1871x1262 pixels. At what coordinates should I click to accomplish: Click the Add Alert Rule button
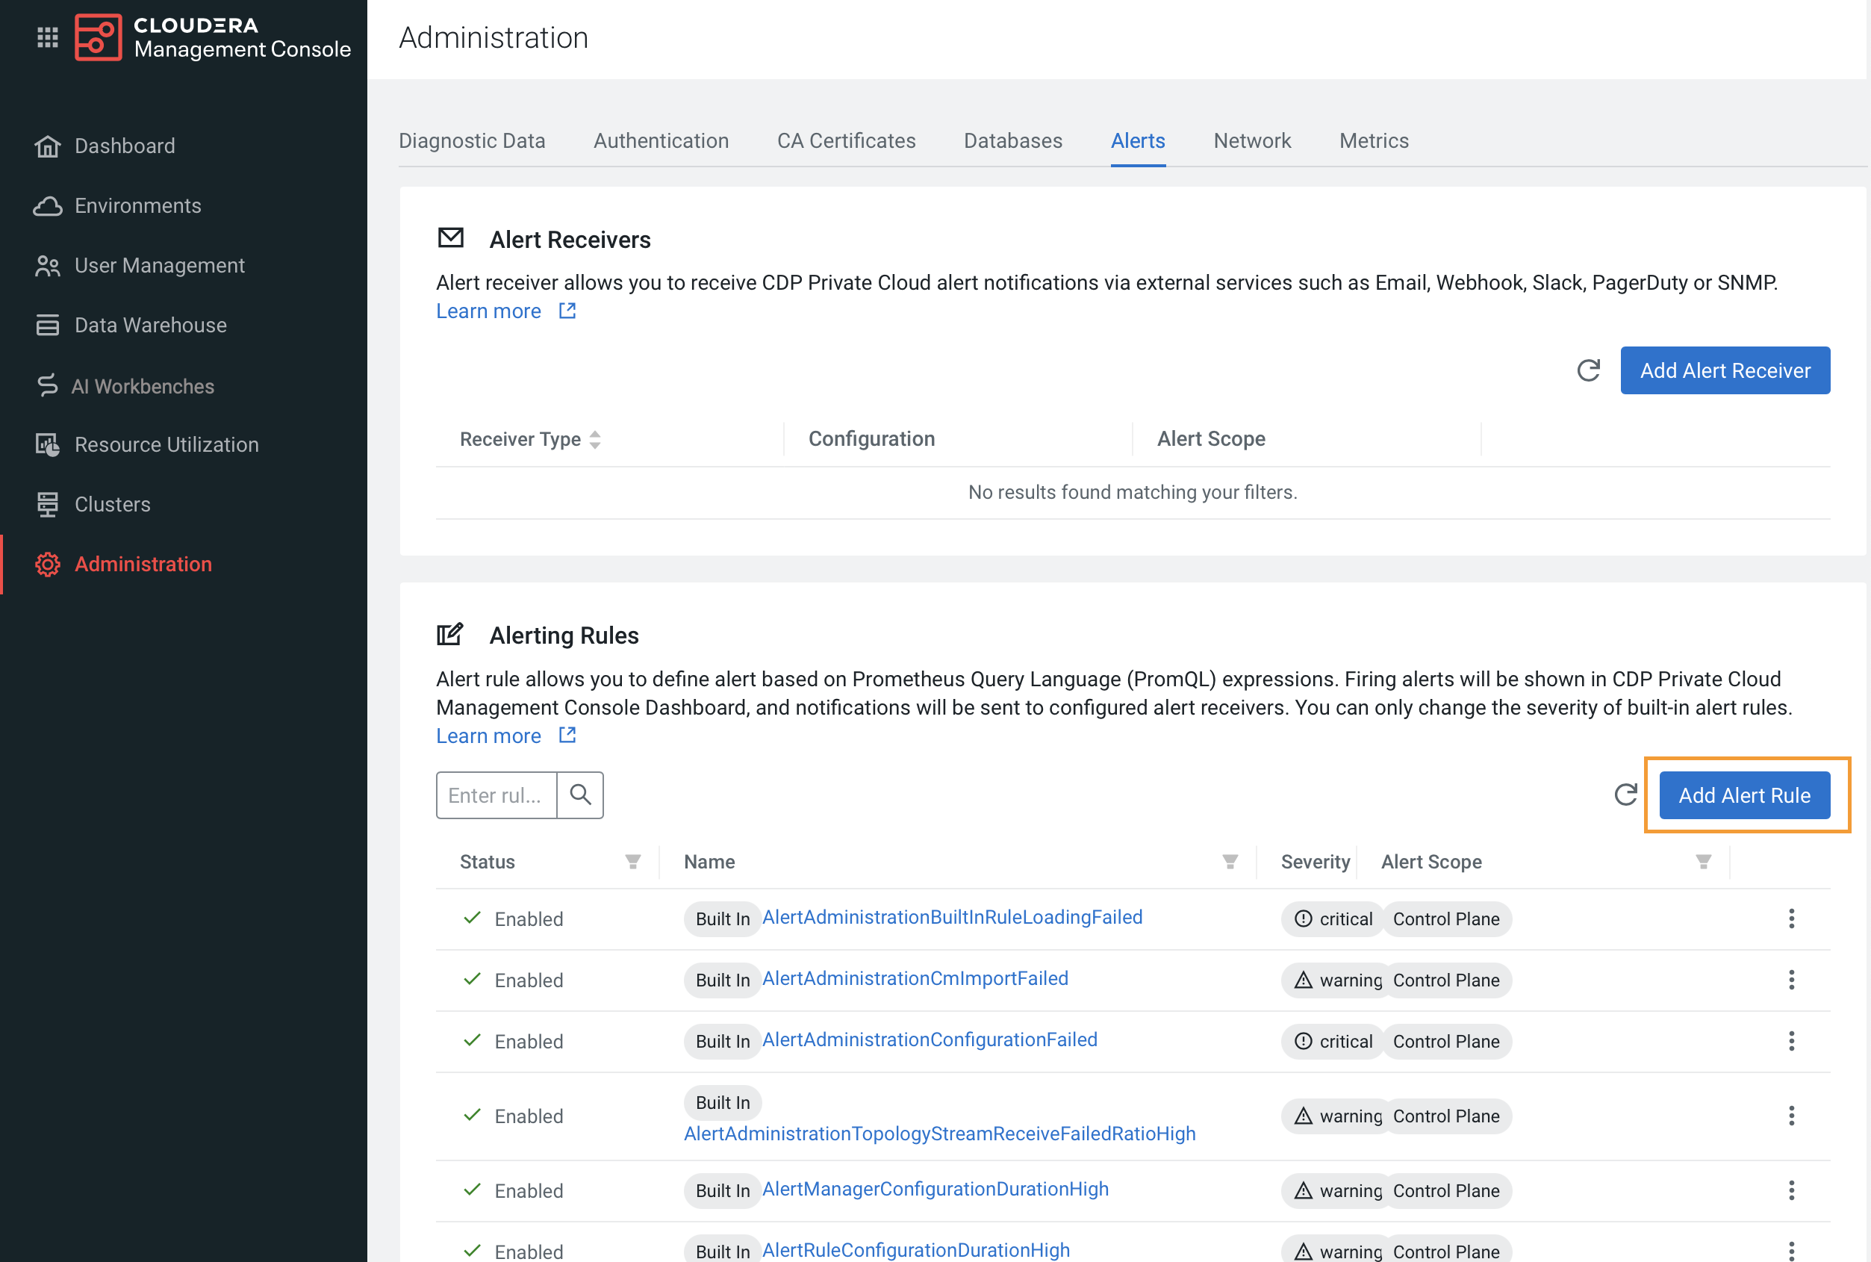click(x=1744, y=795)
